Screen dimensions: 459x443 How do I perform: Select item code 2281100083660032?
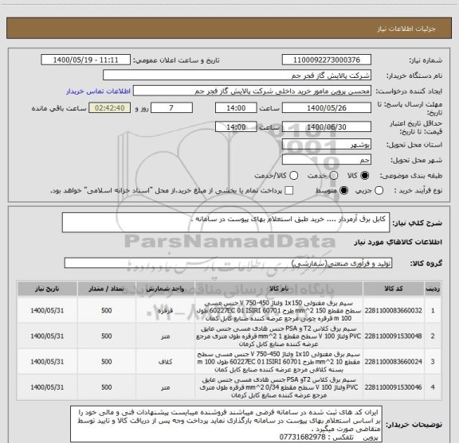[x=394, y=311]
